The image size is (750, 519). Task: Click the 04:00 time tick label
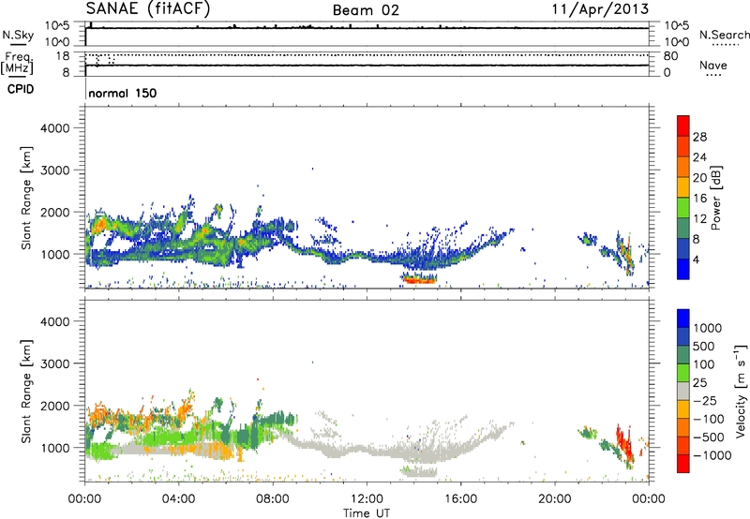[x=178, y=499]
